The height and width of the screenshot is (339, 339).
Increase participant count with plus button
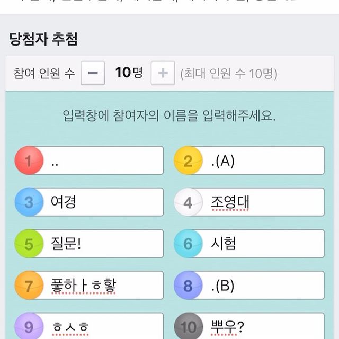[163, 73]
